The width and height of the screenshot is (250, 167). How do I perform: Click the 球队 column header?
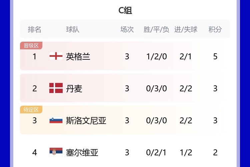pos(73,29)
